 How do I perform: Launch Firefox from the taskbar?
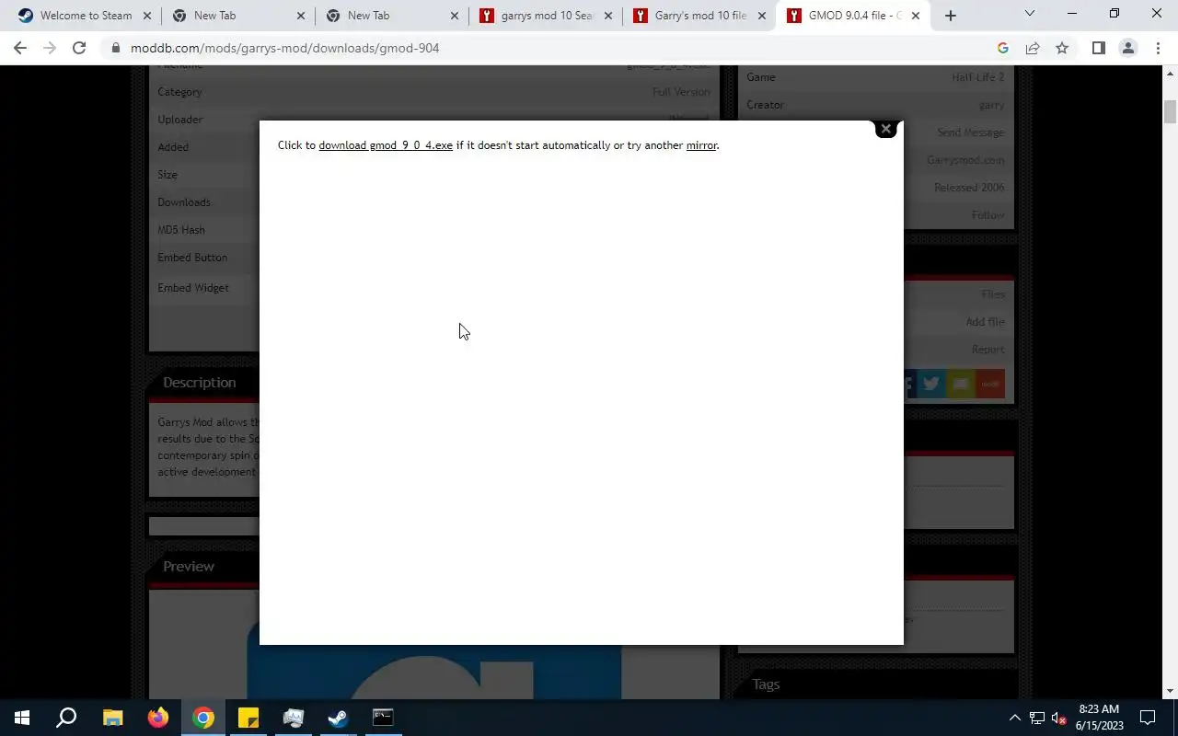pyautogui.click(x=157, y=718)
